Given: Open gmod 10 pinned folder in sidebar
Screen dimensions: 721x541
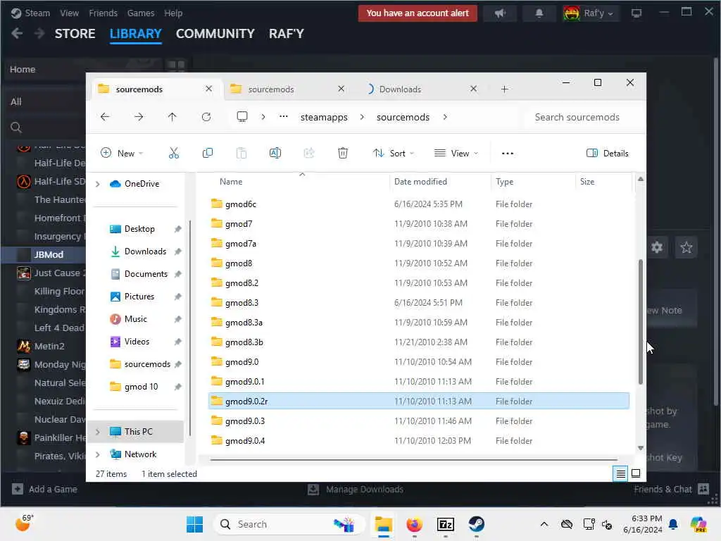Looking at the screenshot, I should 141,387.
